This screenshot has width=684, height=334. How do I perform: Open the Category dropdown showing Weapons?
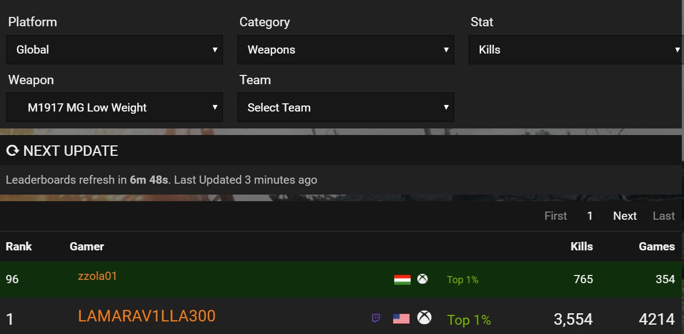[346, 50]
